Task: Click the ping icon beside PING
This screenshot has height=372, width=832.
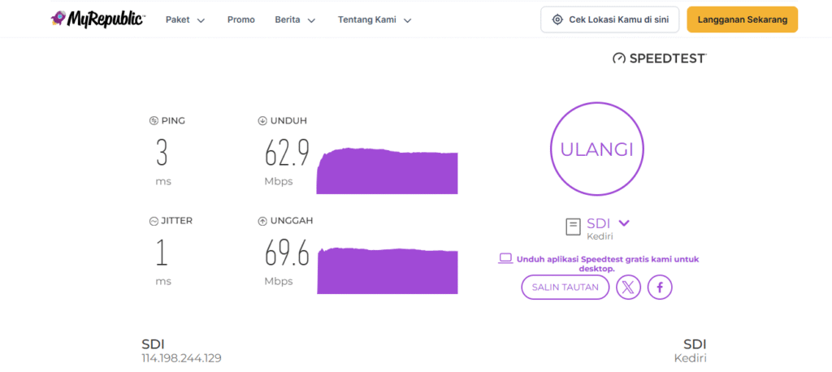Action: click(x=154, y=121)
